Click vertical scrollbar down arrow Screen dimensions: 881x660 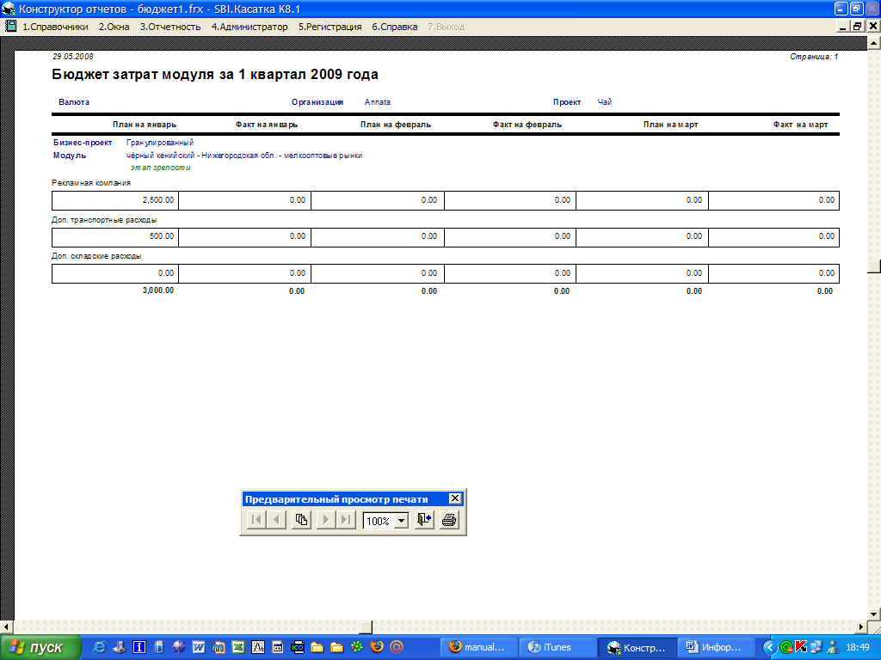pyautogui.click(x=874, y=614)
